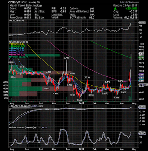Click the High price value 0.989
This screenshot has height=151, width=148.
27,12
